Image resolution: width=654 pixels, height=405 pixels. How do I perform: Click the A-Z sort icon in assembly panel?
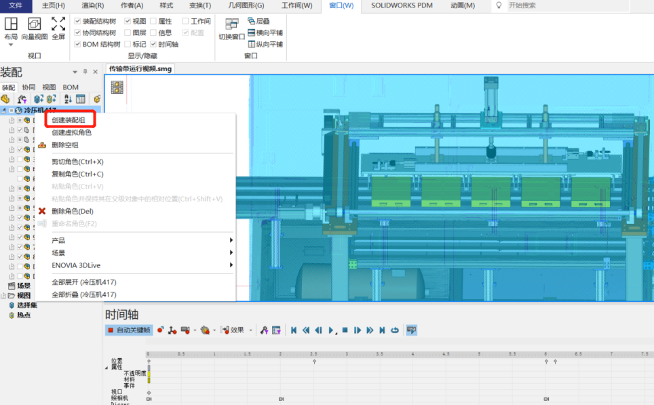pos(68,99)
